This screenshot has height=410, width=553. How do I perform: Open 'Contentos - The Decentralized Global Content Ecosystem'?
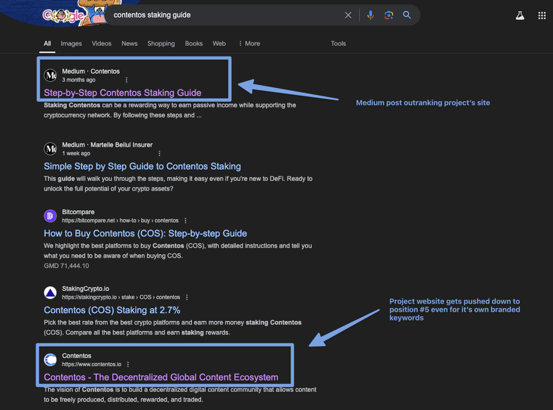[x=161, y=377]
